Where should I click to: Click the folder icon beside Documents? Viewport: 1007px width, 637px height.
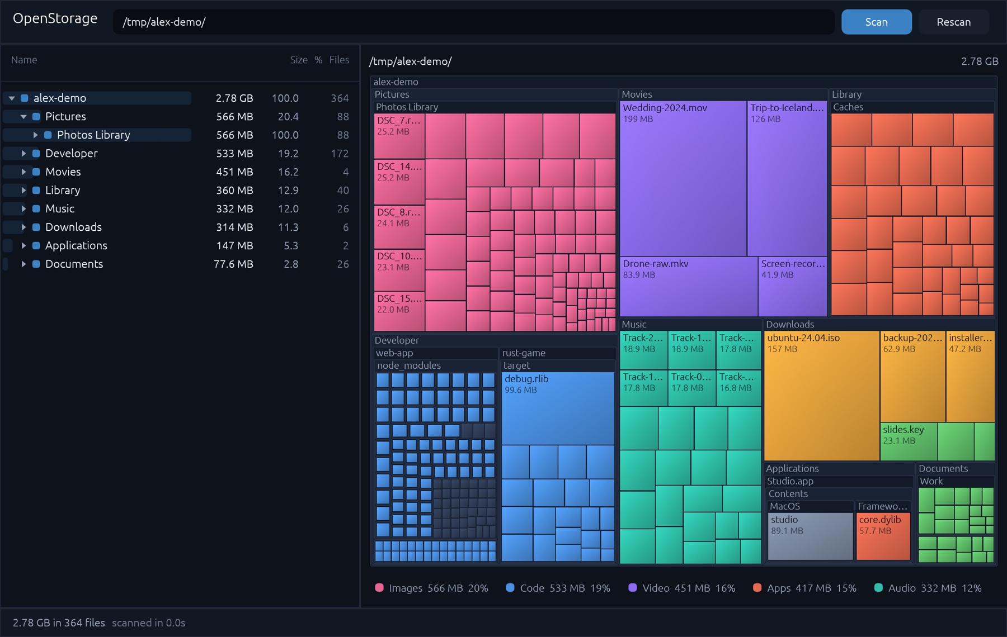(36, 264)
